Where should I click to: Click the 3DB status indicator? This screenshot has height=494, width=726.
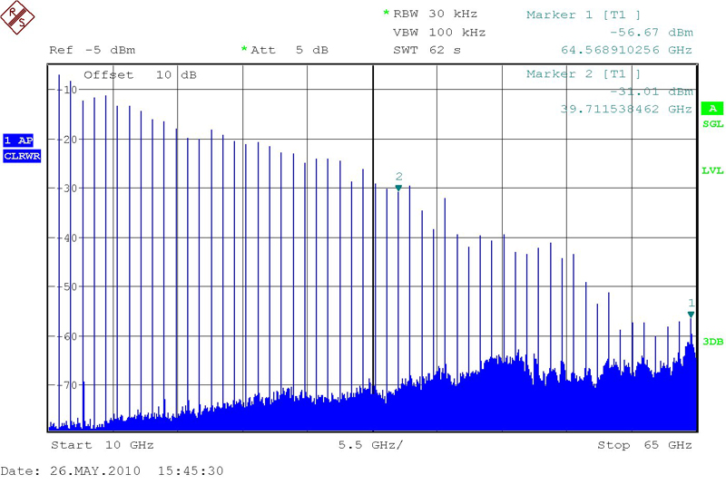coord(712,341)
